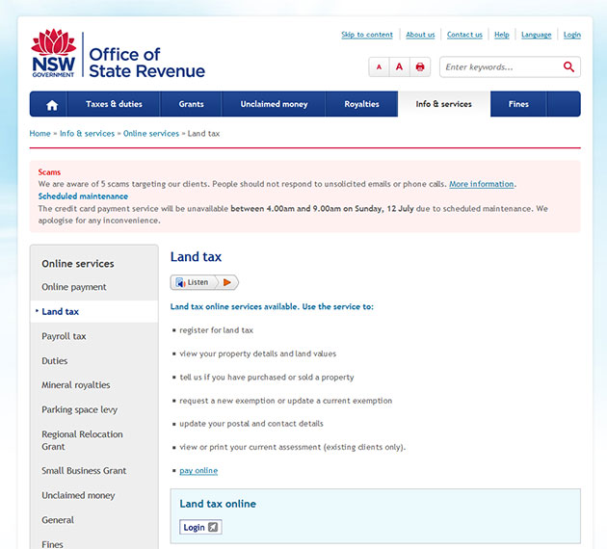Follow the pay online link
Viewport: 607px width, 549px height.
[198, 471]
